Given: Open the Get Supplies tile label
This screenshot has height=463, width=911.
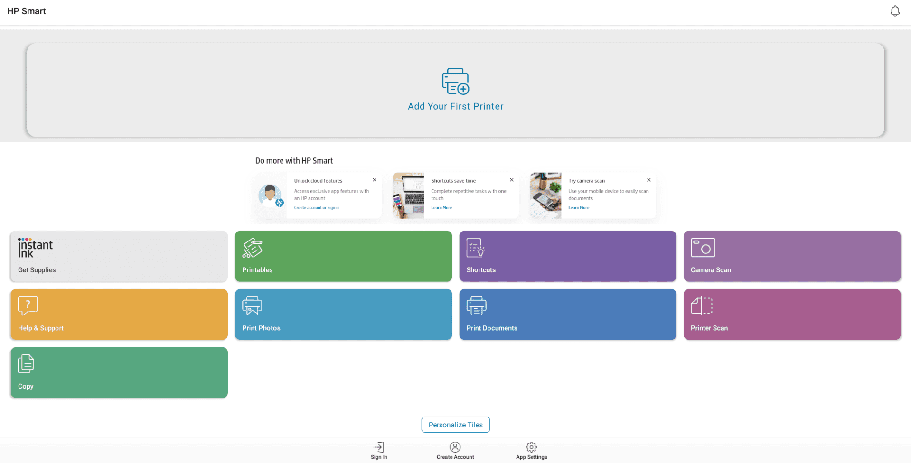Looking at the screenshot, I should tap(37, 270).
